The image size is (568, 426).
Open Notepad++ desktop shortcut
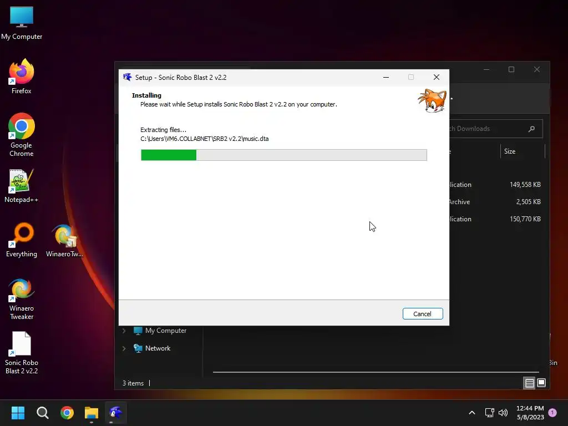pyautogui.click(x=22, y=186)
